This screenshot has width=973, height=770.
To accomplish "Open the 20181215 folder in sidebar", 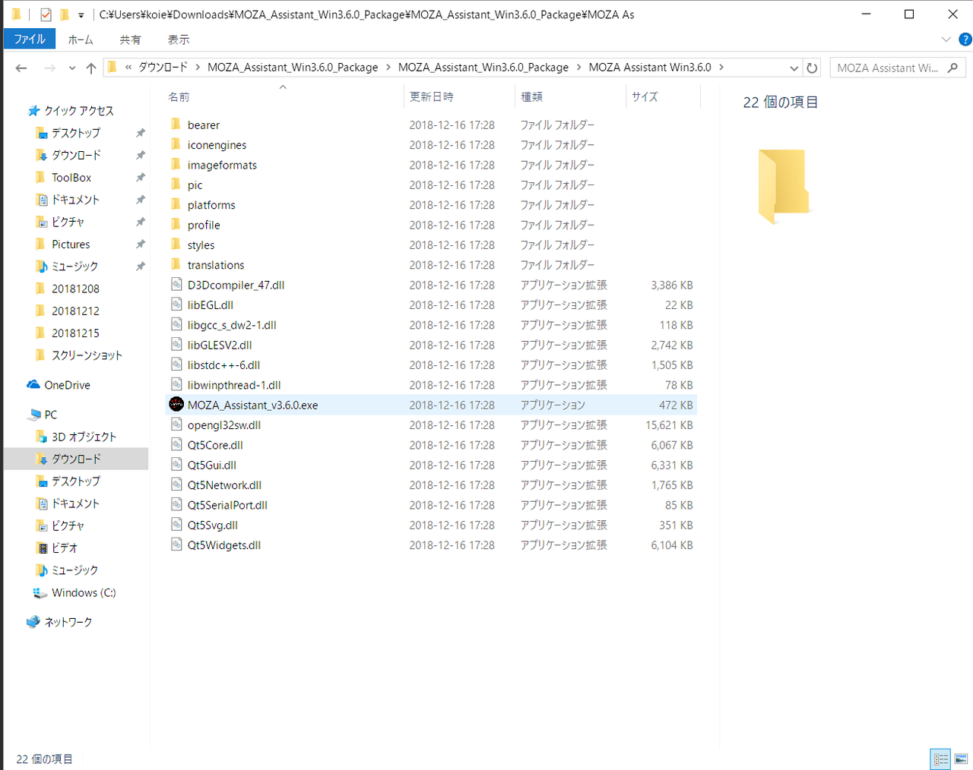I will pos(75,333).
